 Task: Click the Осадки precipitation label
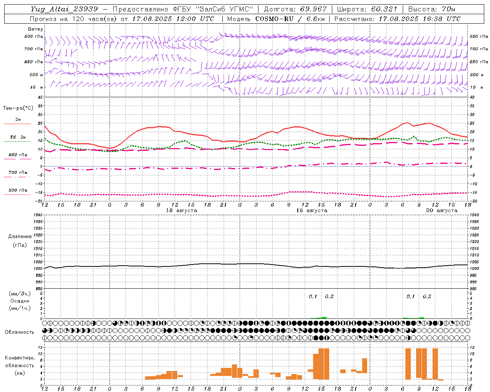pyautogui.click(x=20, y=301)
